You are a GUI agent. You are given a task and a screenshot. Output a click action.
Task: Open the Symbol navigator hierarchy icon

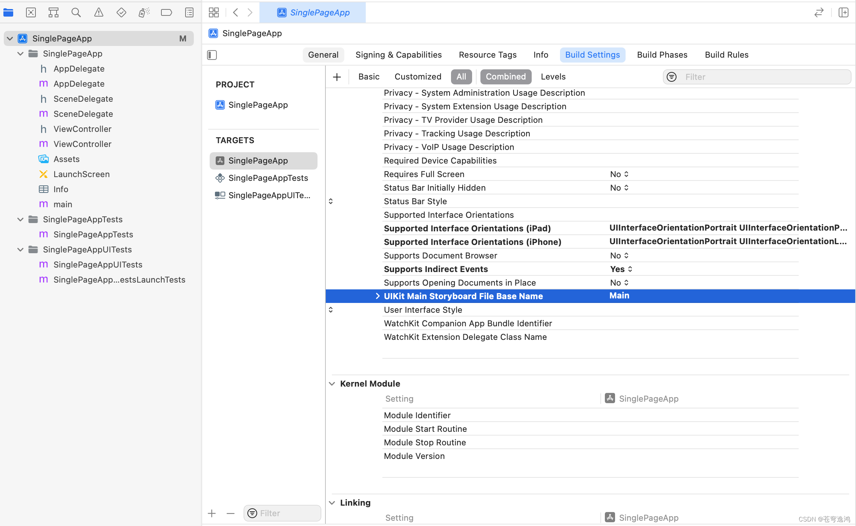(54, 12)
